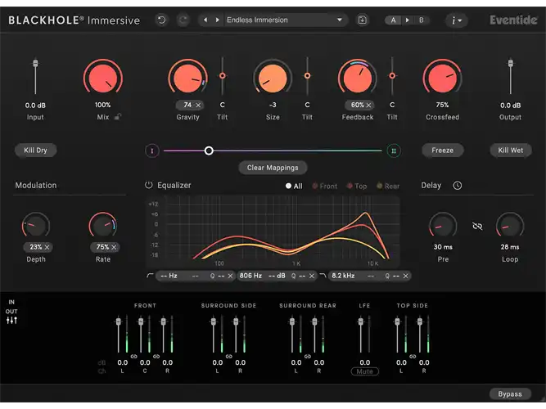
Task: Click the Bypass button
Action: (510, 394)
